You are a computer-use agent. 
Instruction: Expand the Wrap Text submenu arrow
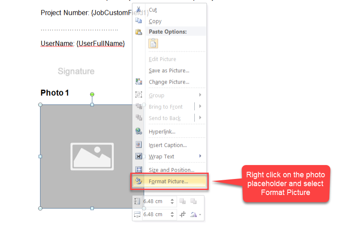[200, 156]
